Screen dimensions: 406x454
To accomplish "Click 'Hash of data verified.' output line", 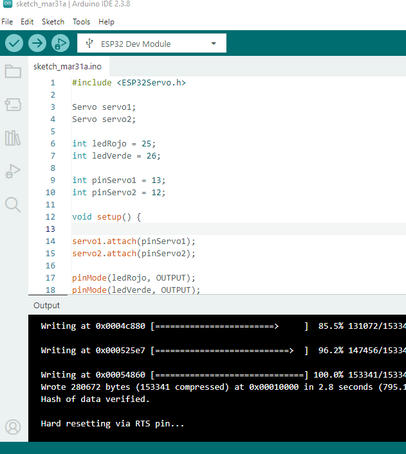I will tap(95, 399).
